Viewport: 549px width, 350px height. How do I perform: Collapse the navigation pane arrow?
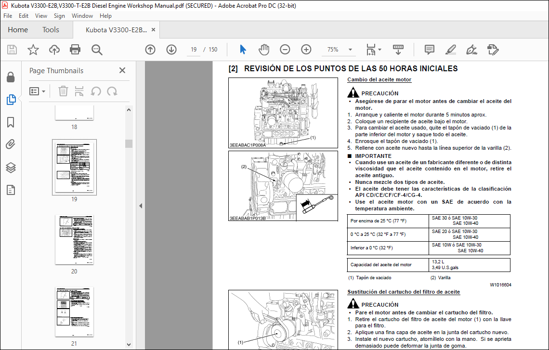coord(141,206)
